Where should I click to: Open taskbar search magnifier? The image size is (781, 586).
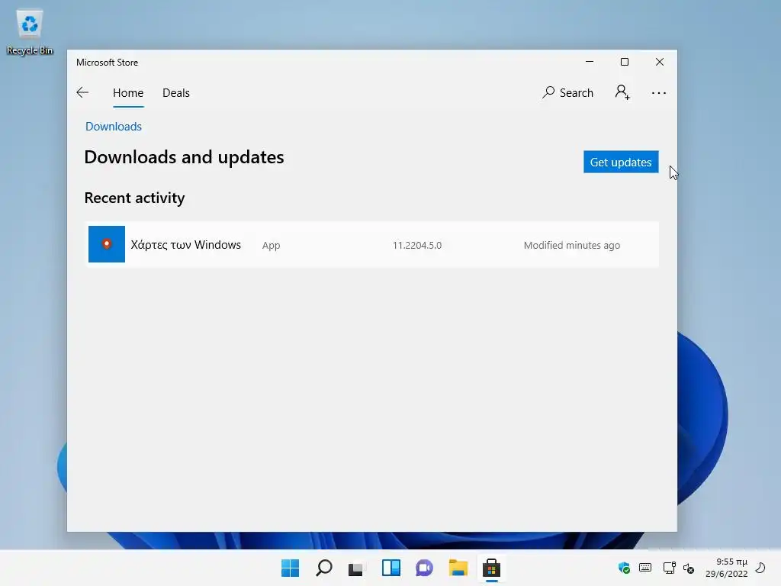click(323, 568)
